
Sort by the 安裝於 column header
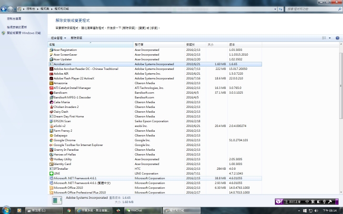point(195,45)
